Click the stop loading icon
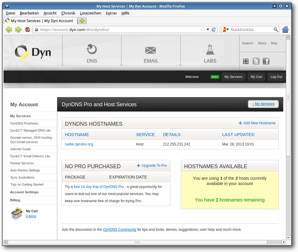Image resolution: width=298 pixels, height=252 pixels. click(27, 30)
